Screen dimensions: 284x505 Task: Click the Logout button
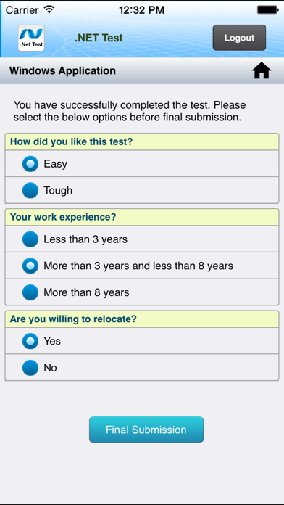tap(239, 38)
